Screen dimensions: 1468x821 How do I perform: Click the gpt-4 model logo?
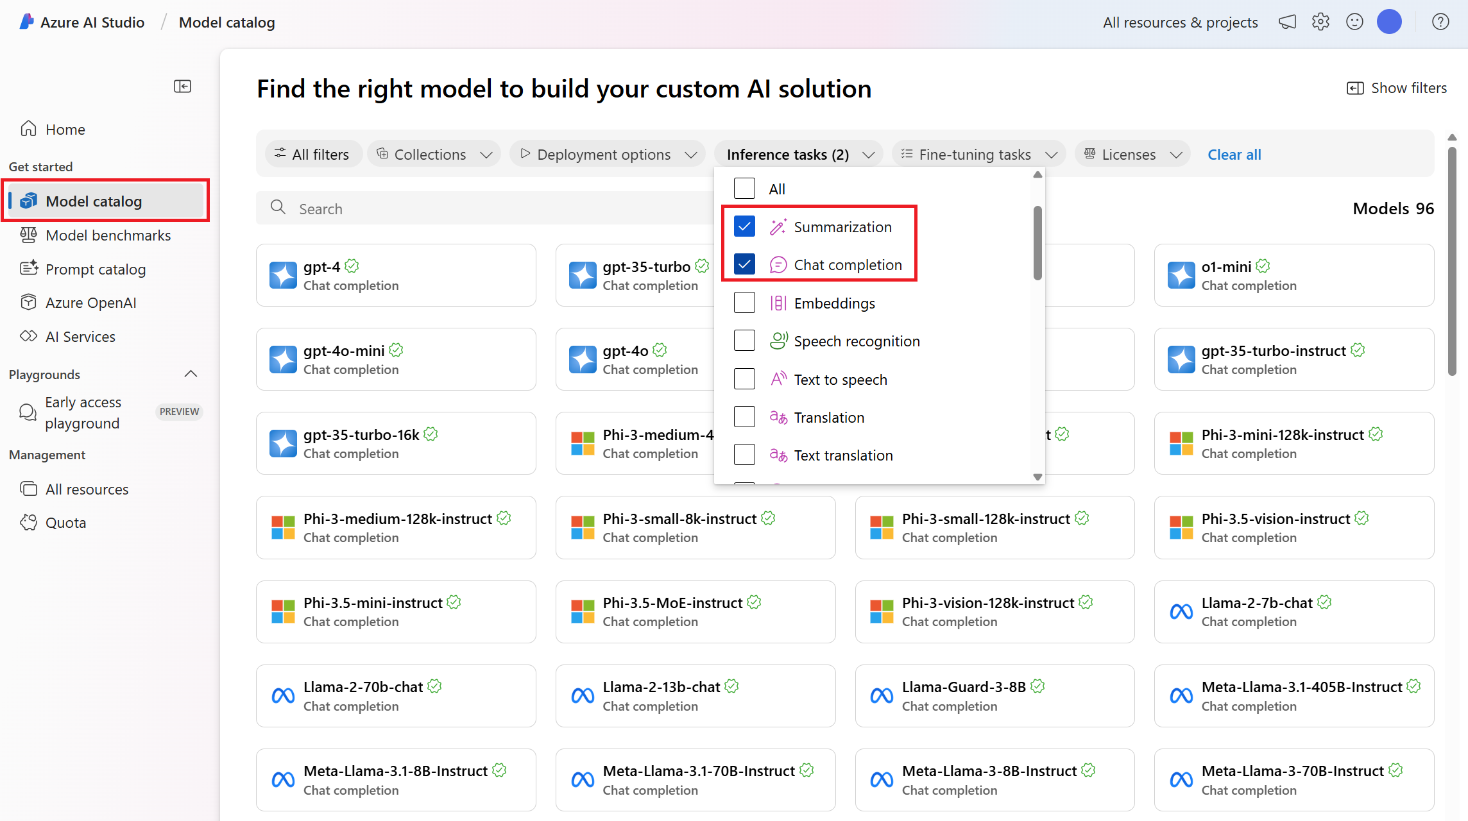[x=283, y=275]
